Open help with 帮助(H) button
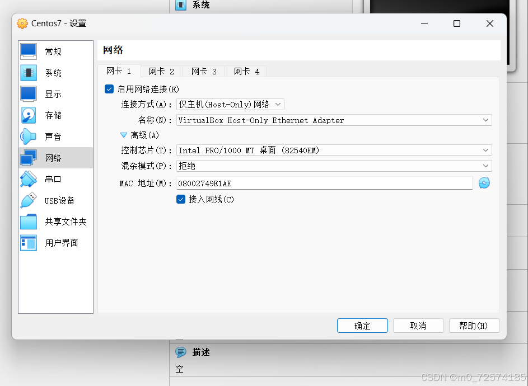The height and width of the screenshot is (386, 528). pos(474,326)
